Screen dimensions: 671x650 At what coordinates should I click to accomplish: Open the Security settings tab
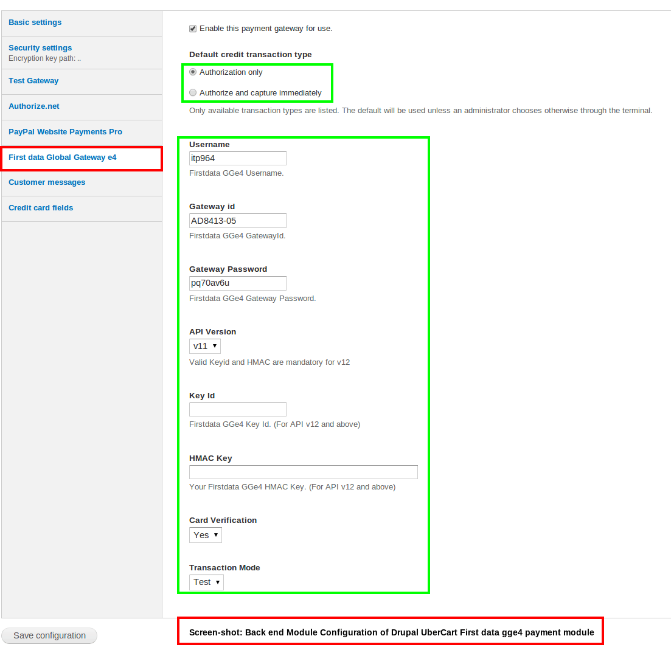pos(40,48)
